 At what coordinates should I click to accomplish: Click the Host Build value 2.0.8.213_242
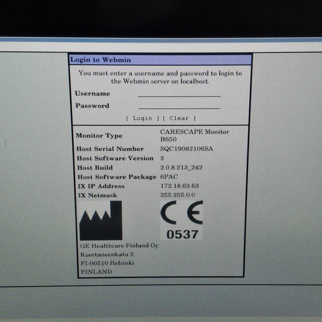(181, 167)
